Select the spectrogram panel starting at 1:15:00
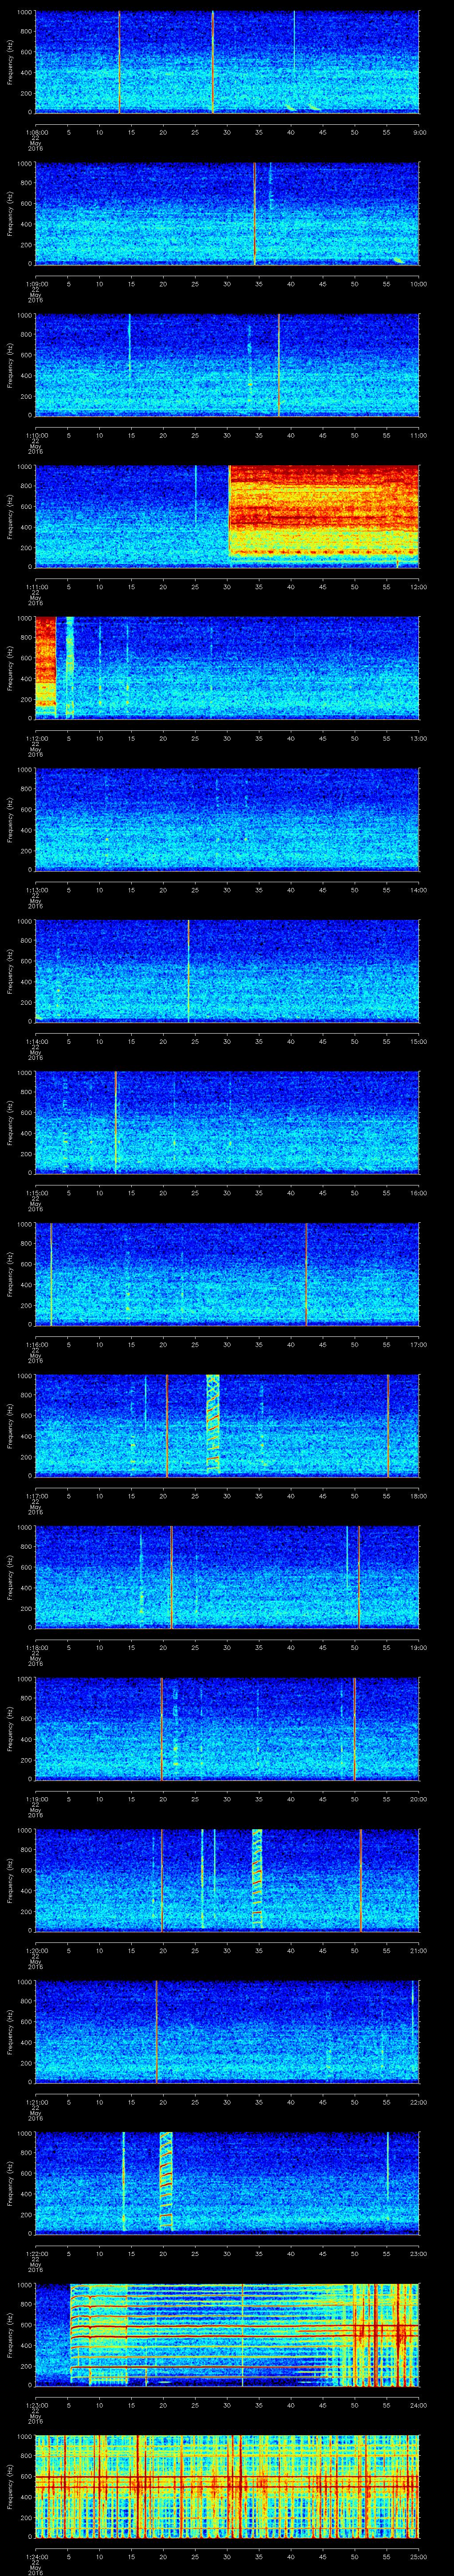This screenshot has width=454, height=2576. 227,1123
